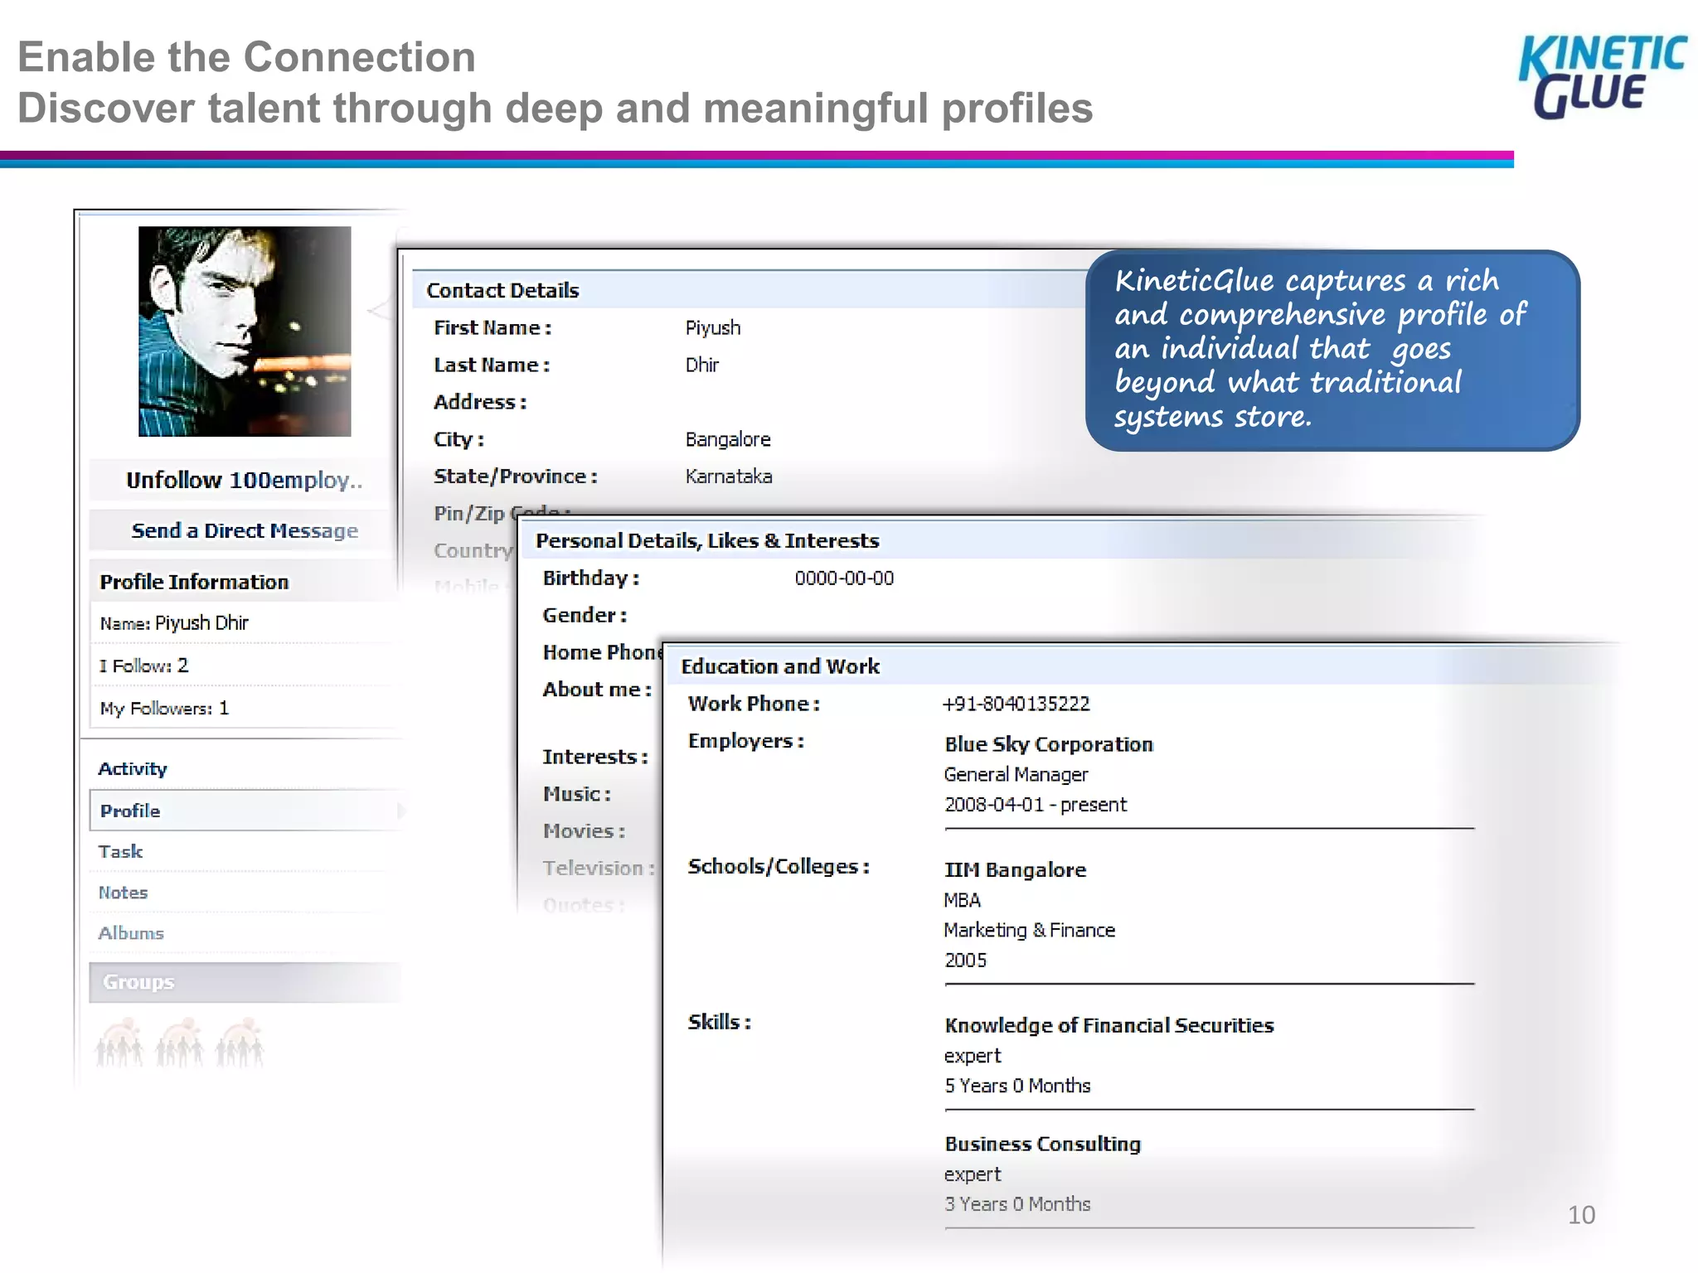Click skill Knowledge of Financial Securities

[1109, 1025]
